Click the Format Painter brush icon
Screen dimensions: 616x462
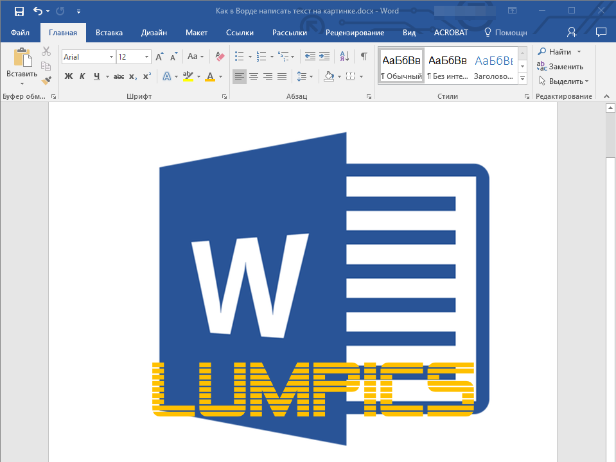pos(46,80)
